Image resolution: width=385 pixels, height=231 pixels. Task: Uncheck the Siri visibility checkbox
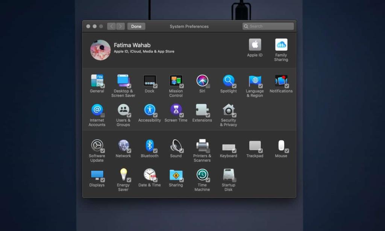click(x=208, y=86)
